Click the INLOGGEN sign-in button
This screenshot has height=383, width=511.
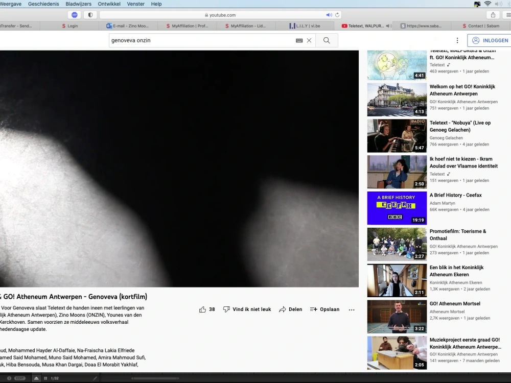[x=490, y=40]
